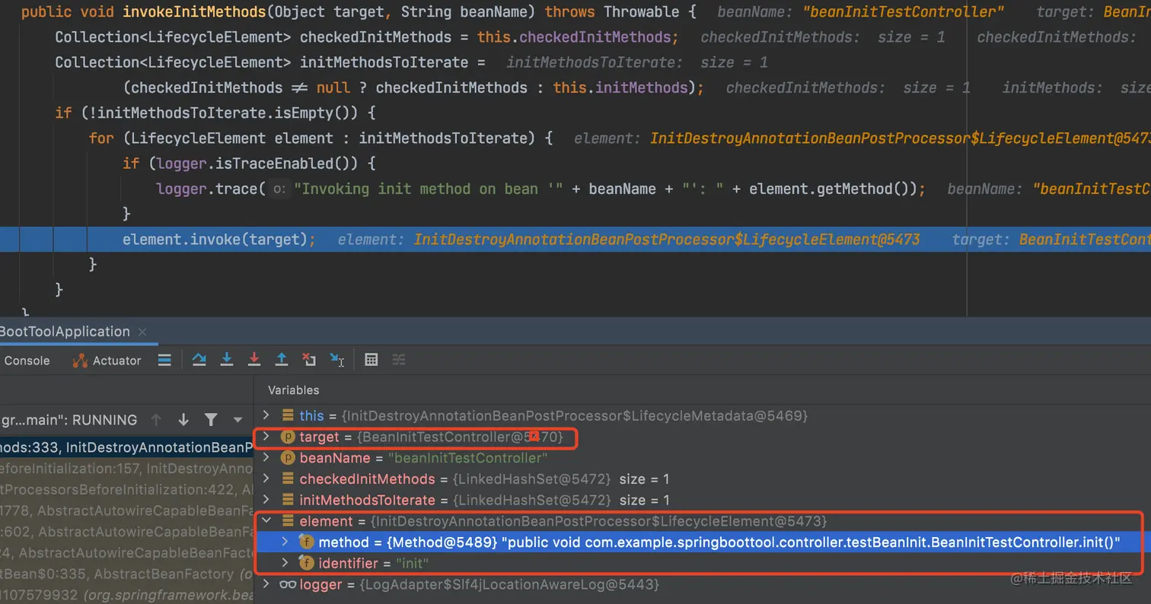Click the object icon beside this variable
Screen dimensions: 1151x604
pyautogui.click(x=288, y=415)
